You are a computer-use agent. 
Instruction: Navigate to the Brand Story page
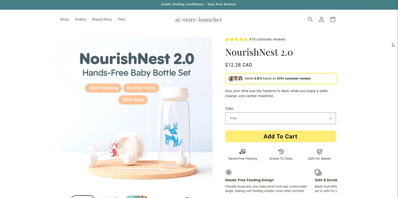pos(102,19)
